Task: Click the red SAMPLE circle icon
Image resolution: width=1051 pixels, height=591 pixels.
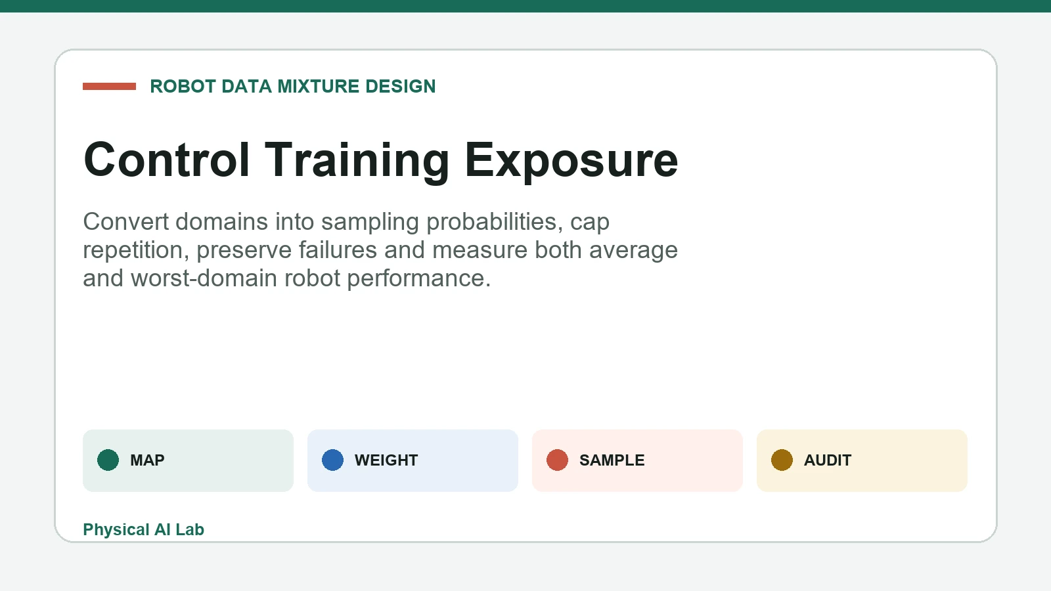Action: tap(557, 460)
